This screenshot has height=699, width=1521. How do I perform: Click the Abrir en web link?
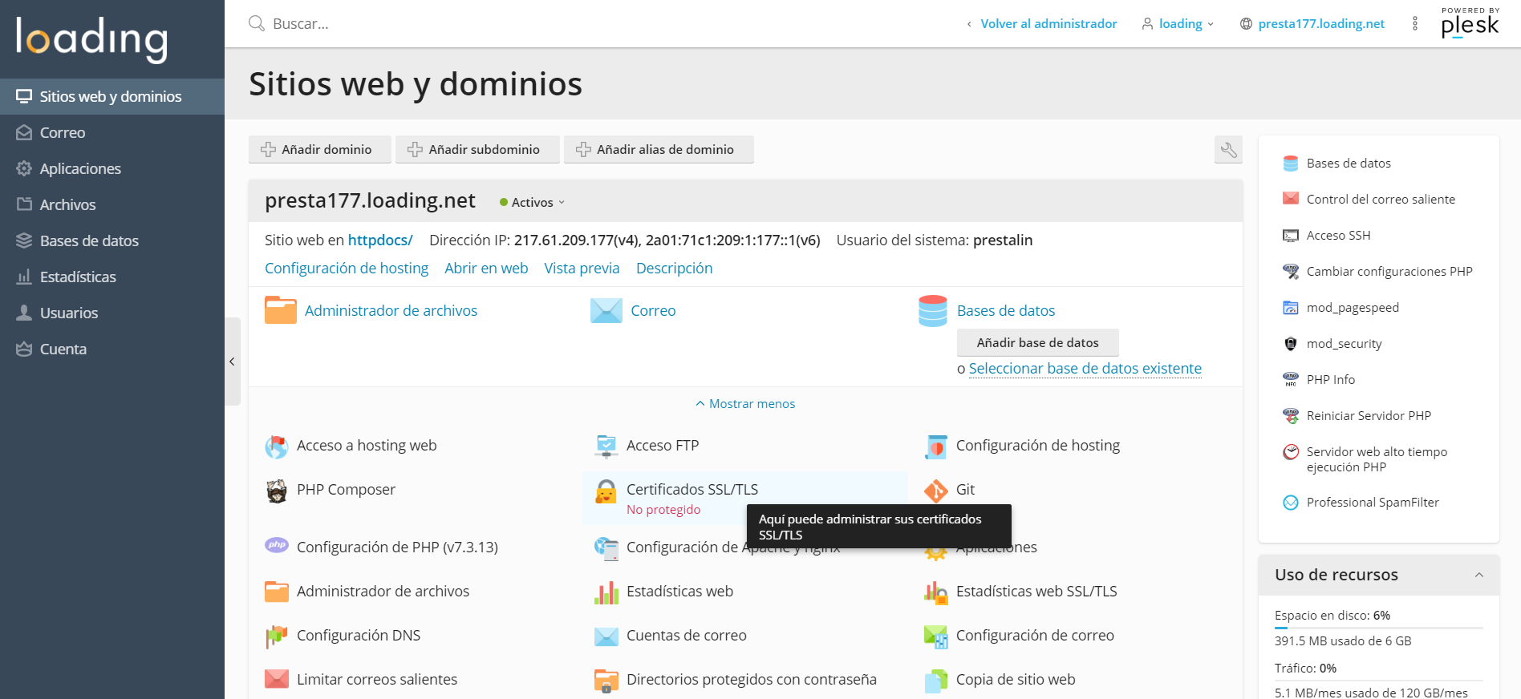coord(486,269)
